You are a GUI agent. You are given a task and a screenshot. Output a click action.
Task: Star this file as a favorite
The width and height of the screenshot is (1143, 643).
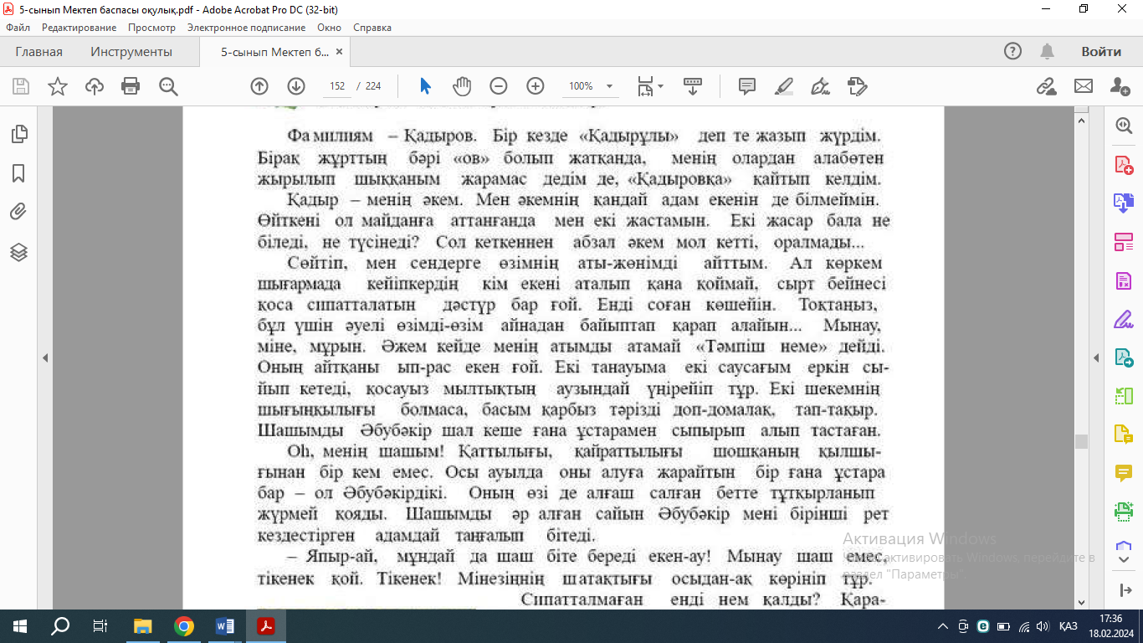(x=58, y=86)
